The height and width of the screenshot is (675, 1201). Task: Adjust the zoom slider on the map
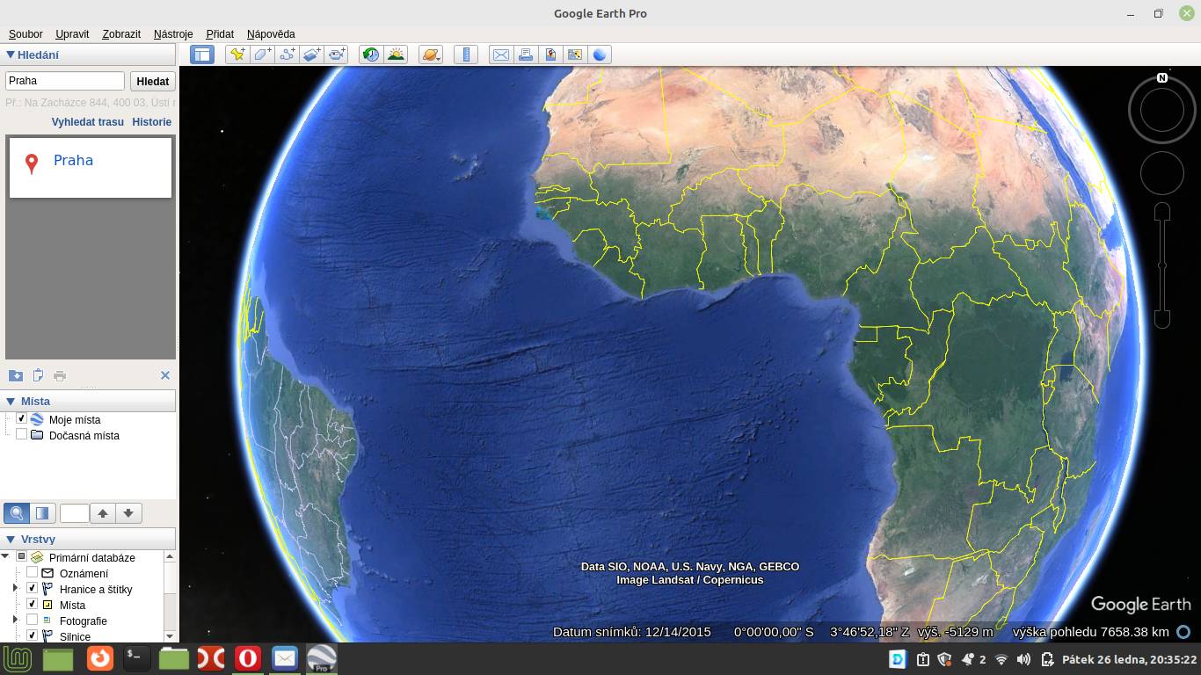[1162, 265]
